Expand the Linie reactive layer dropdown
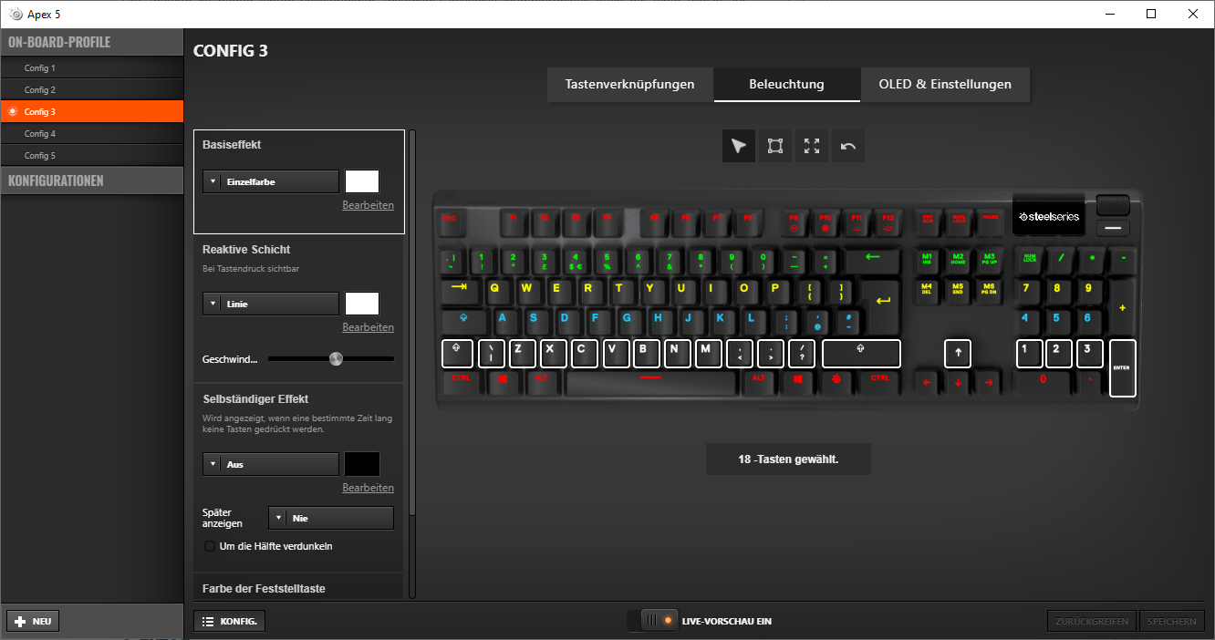Viewport: 1215px width, 640px height. [x=270, y=304]
